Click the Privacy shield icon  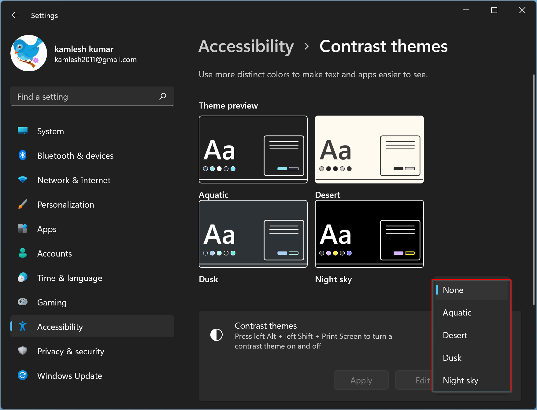click(x=23, y=351)
